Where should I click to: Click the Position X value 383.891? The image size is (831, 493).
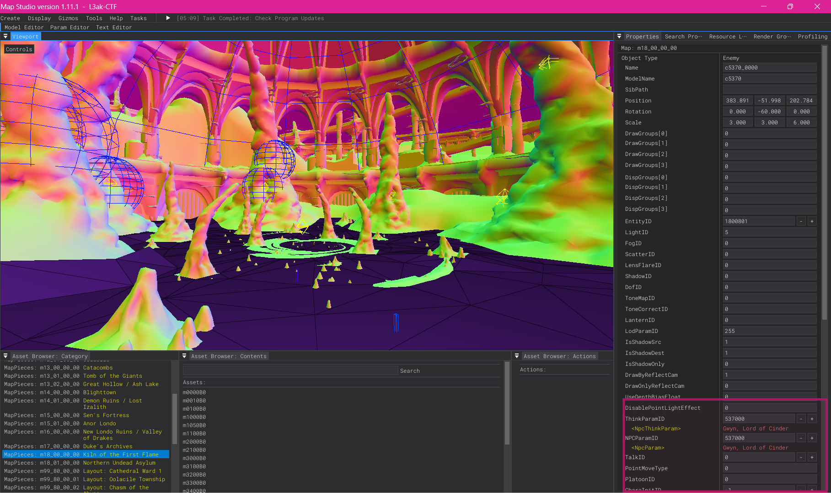click(737, 101)
